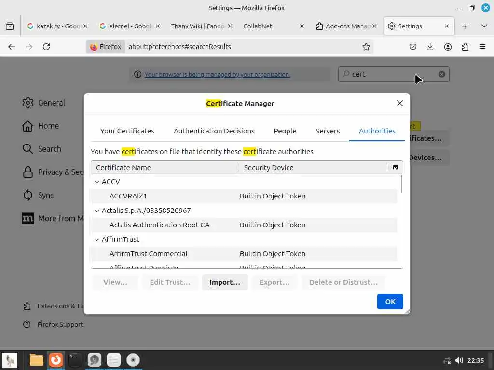The width and height of the screenshot is (494, 370).
Task: Click the cert search settings field
Action: [394, 74]
